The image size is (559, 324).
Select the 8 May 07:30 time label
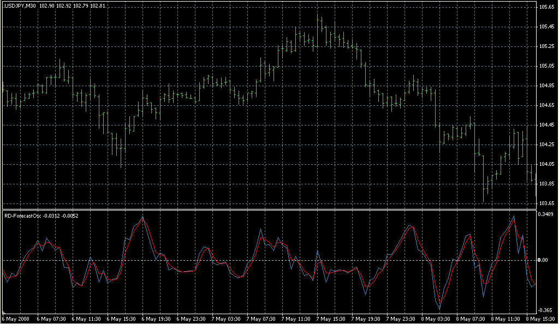(472, 319)
